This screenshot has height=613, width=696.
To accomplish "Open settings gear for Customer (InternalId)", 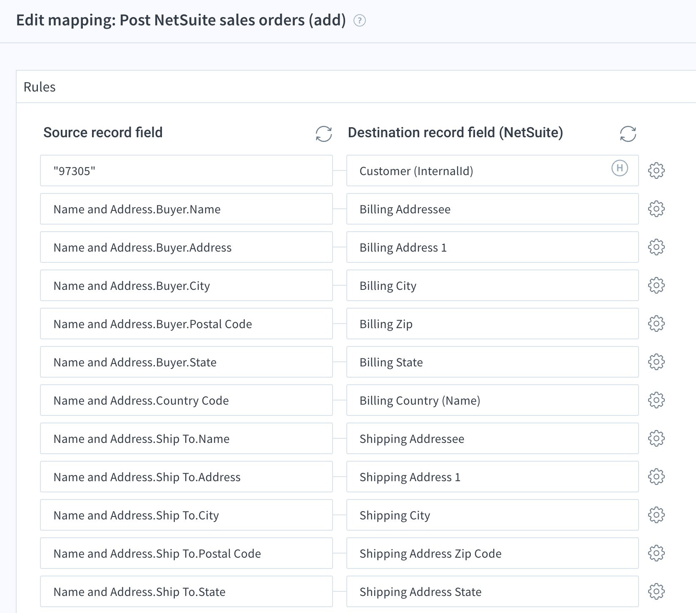I will click(656, 171).
